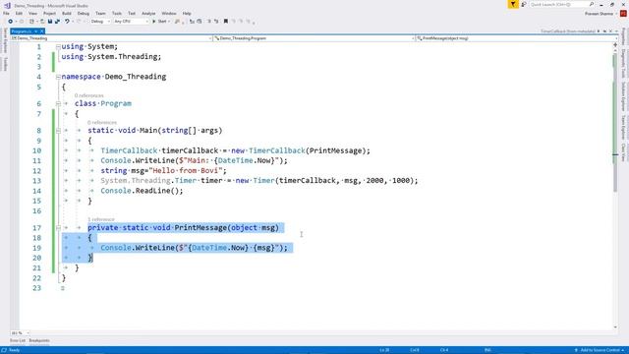Open the Analyze menu
Screen dimensions: 629x354
tap(148, 13)
